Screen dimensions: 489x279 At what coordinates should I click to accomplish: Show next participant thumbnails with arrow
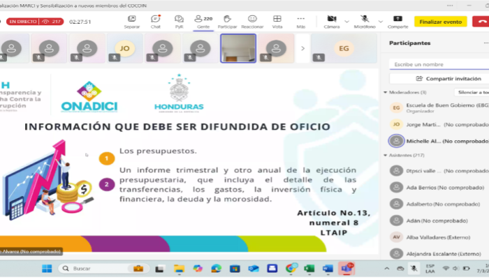coord(302,49)
